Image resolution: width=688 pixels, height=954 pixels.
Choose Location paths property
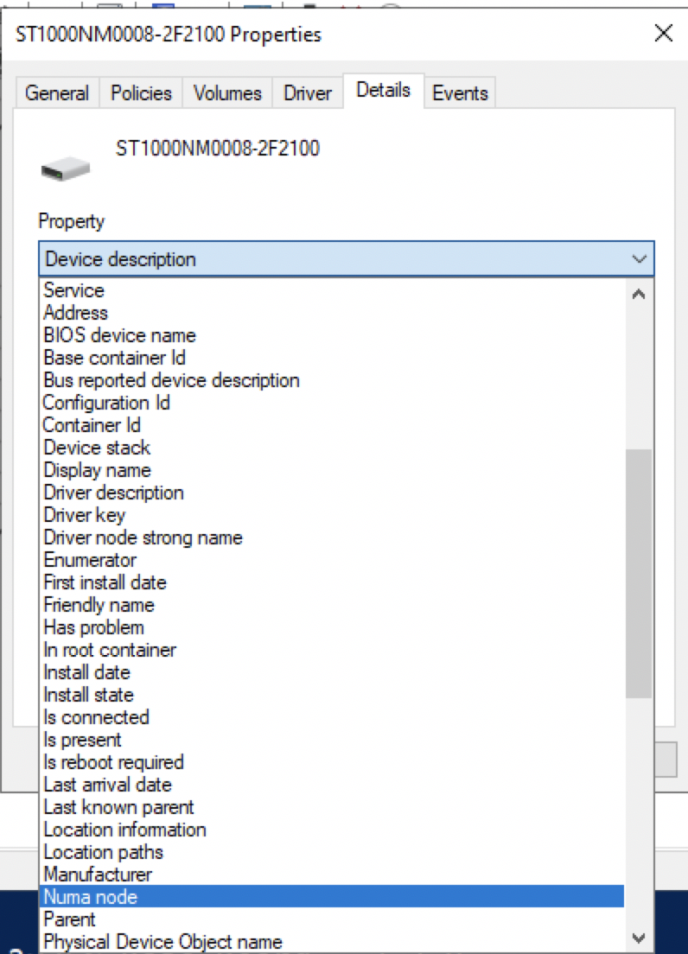332,852
